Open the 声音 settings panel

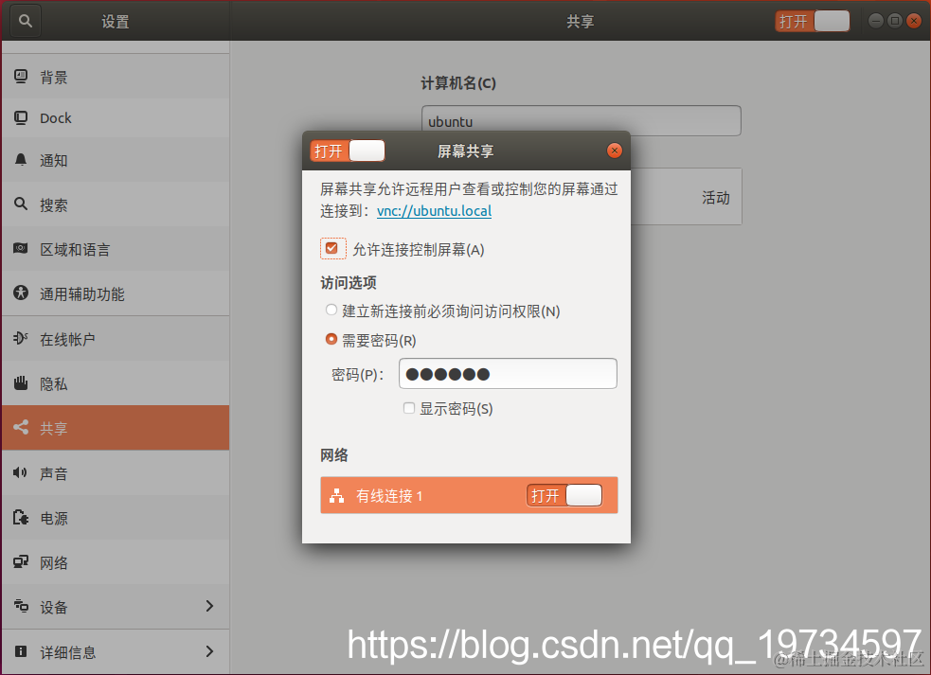tap(116, 472)
